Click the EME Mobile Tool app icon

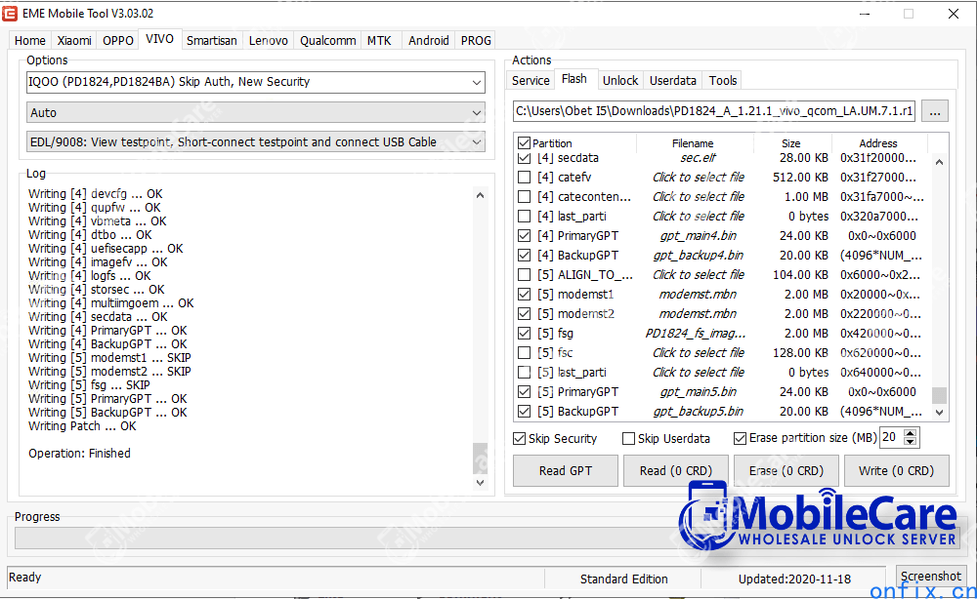click(x=10, y=13)
